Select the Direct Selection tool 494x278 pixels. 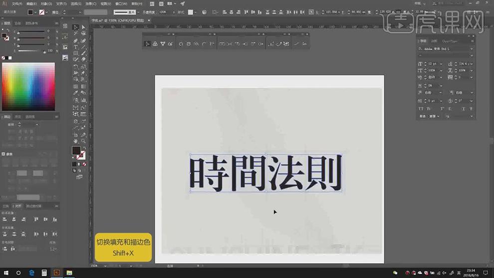(x=83, y=27)
